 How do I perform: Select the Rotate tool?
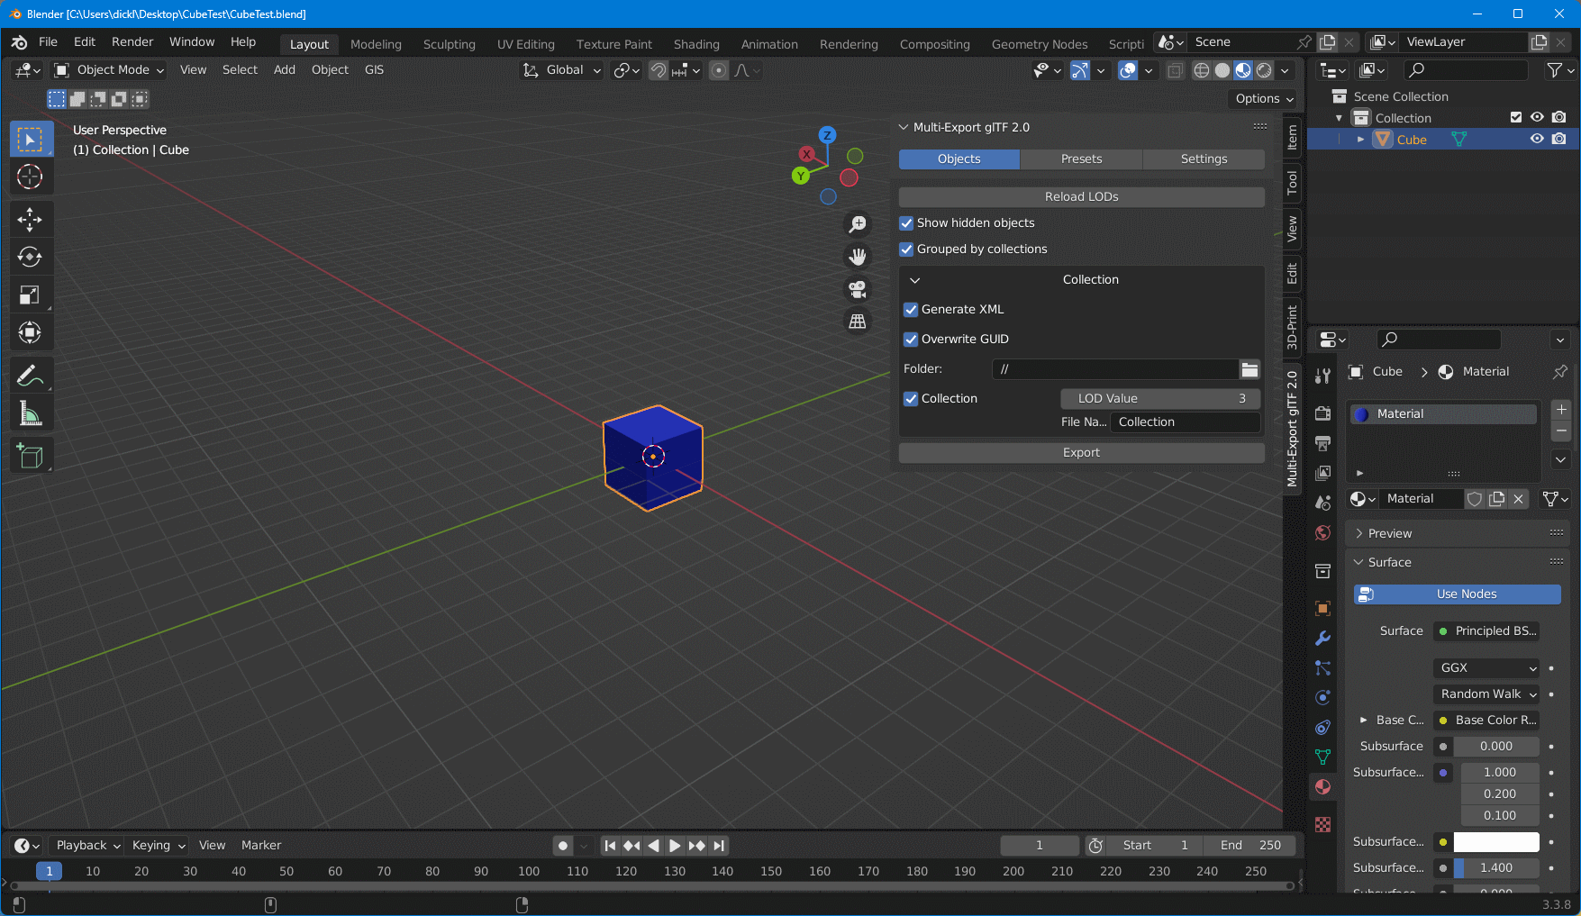[x=31, y=258]
